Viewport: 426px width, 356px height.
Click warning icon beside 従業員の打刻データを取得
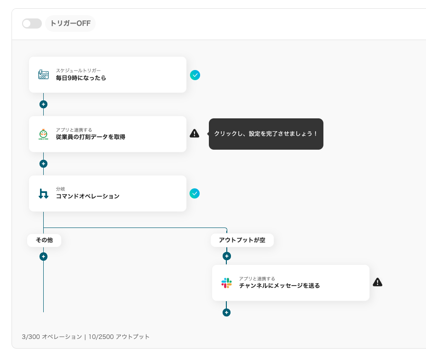[195, 134]
